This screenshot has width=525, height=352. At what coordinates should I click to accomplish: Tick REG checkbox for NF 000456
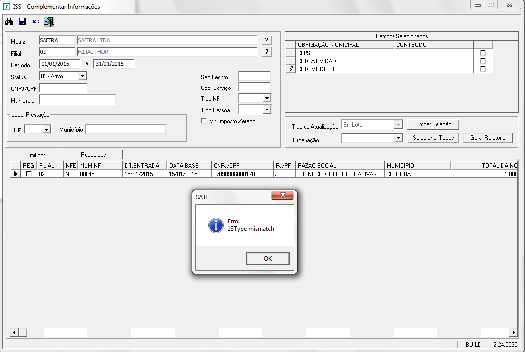pyautogui.click(x=29, y=174)
